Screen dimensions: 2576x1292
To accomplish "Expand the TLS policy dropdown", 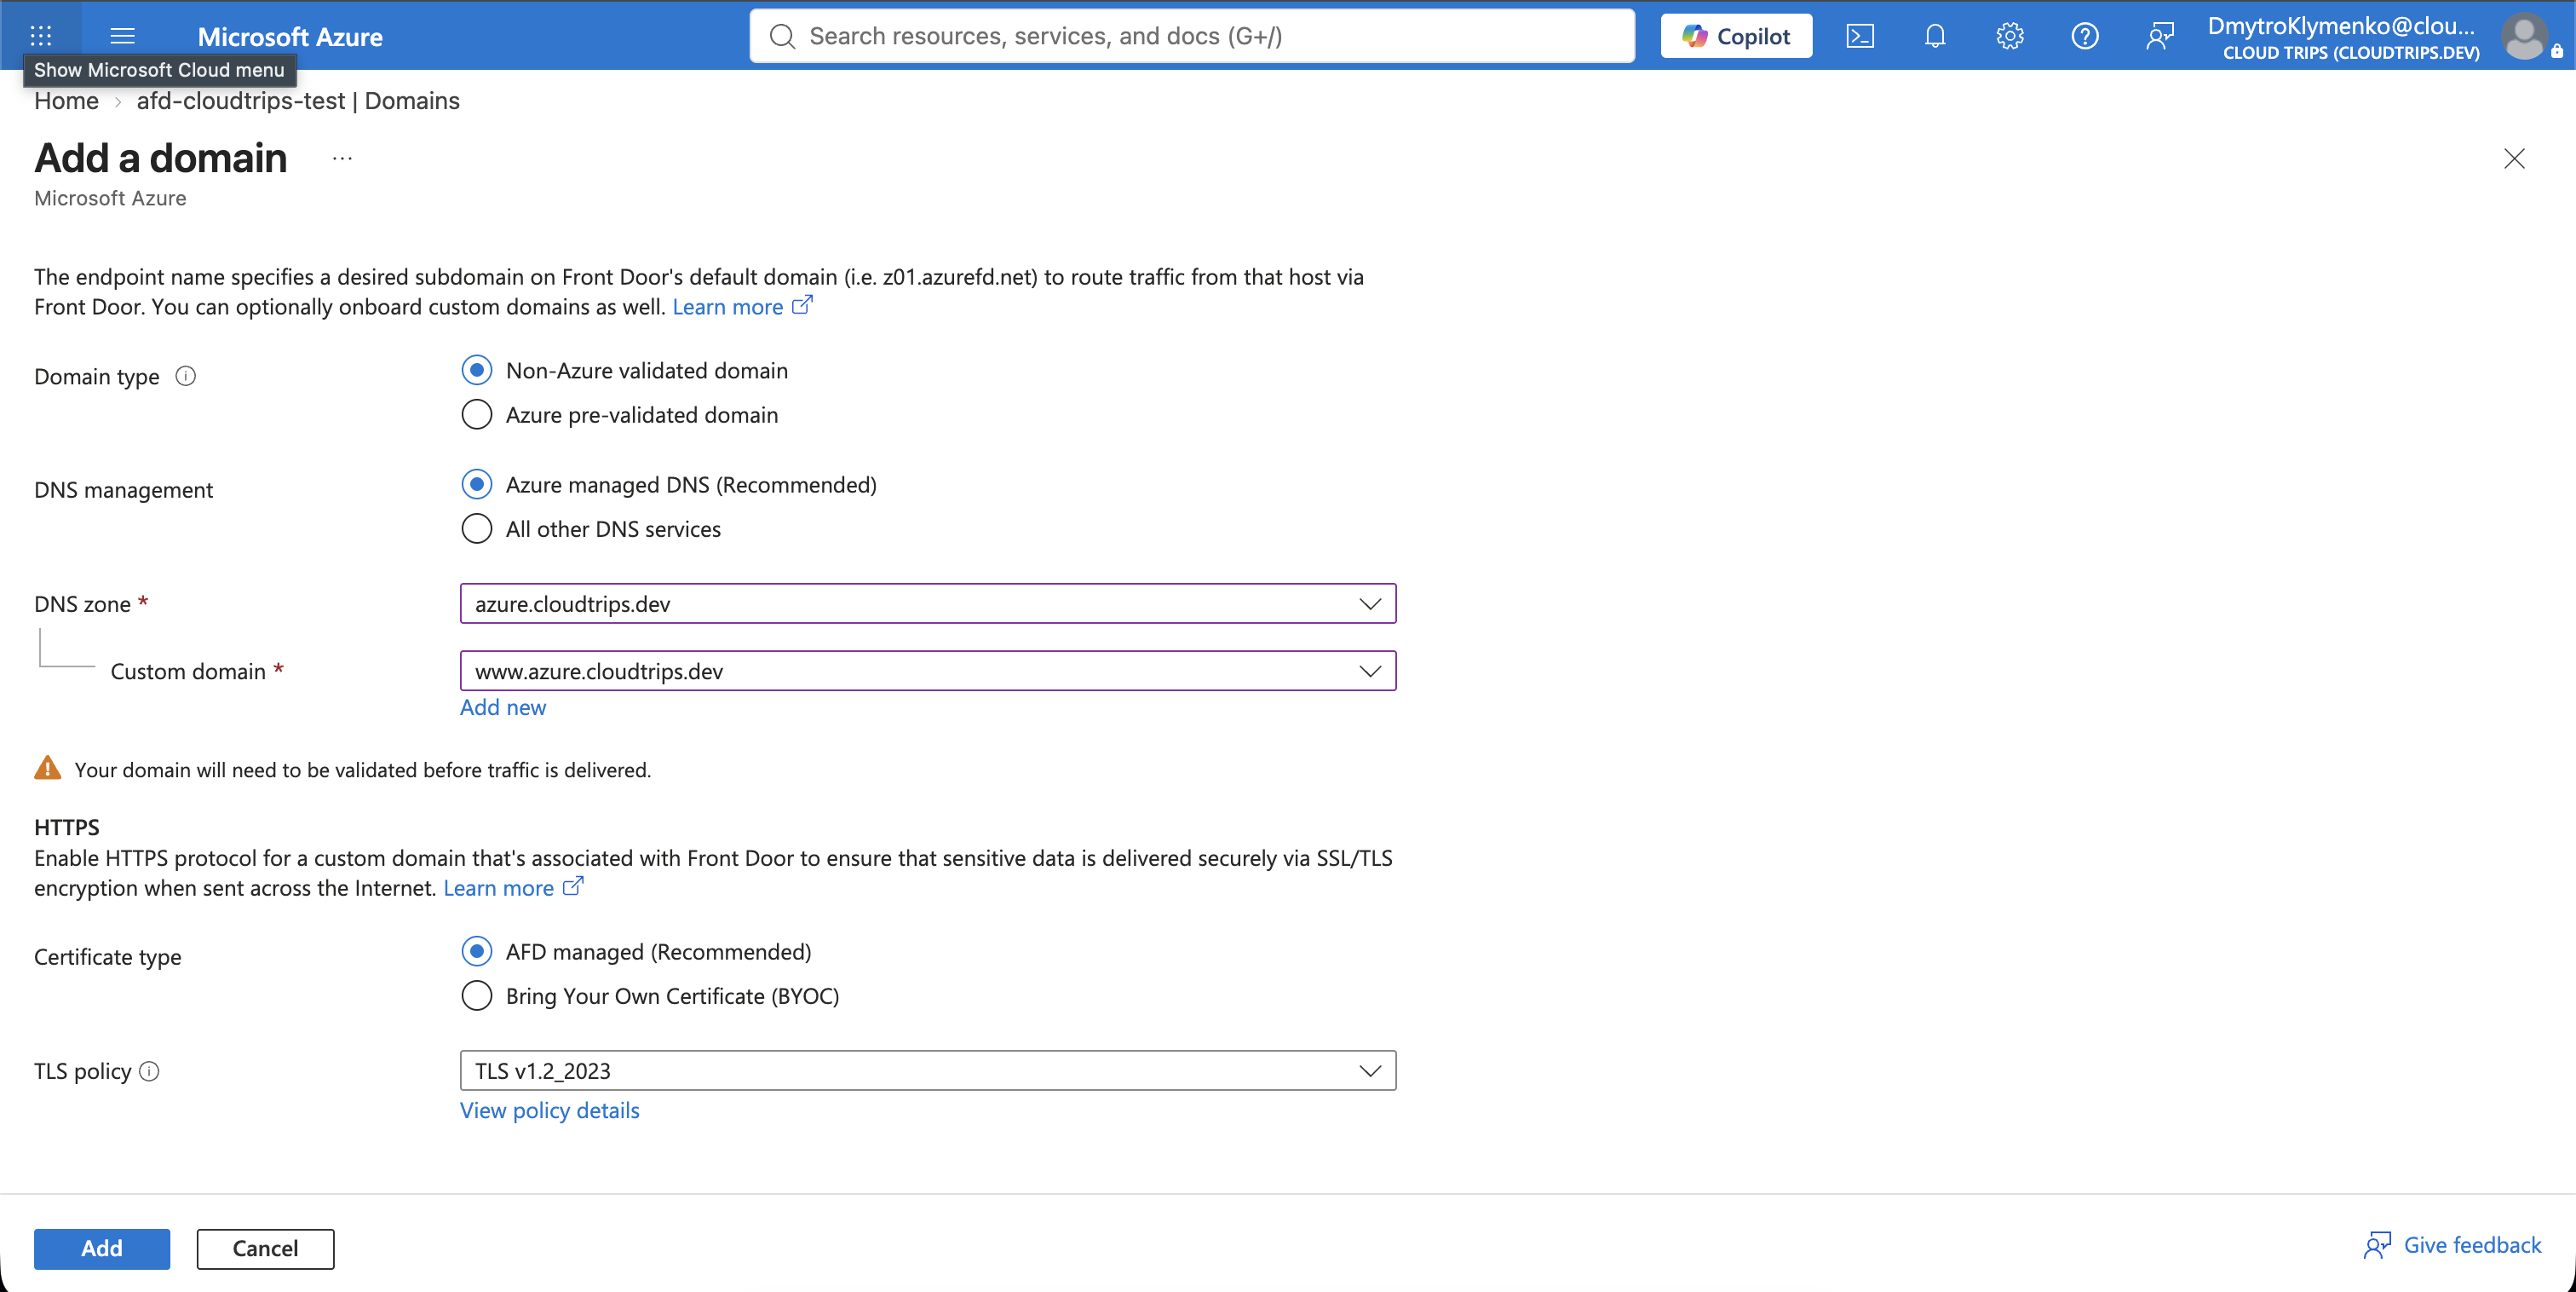I will pyautogui.click(x=927, y=1070).
